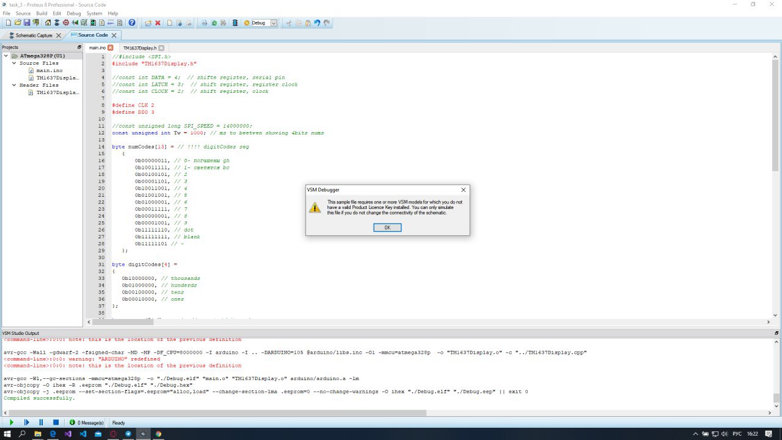Image resolution: width=782 pixels, height=440 pixels.
Task: Open File Explorer from the taskbar
Action: (x=37, y=433)
